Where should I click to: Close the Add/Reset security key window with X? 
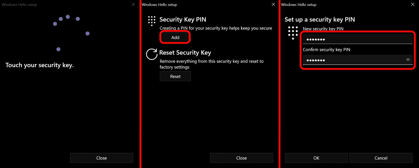pos(273,4)
